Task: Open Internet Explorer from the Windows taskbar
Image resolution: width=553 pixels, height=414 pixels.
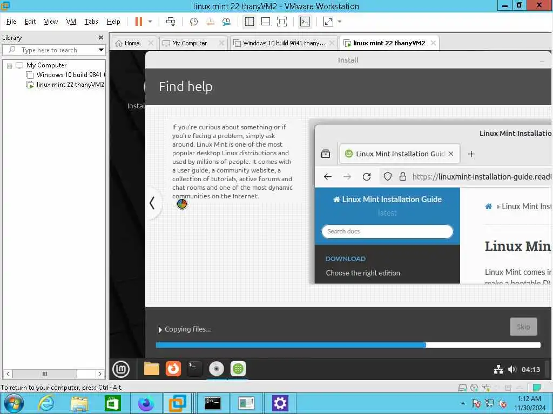Action: [46, 403]
